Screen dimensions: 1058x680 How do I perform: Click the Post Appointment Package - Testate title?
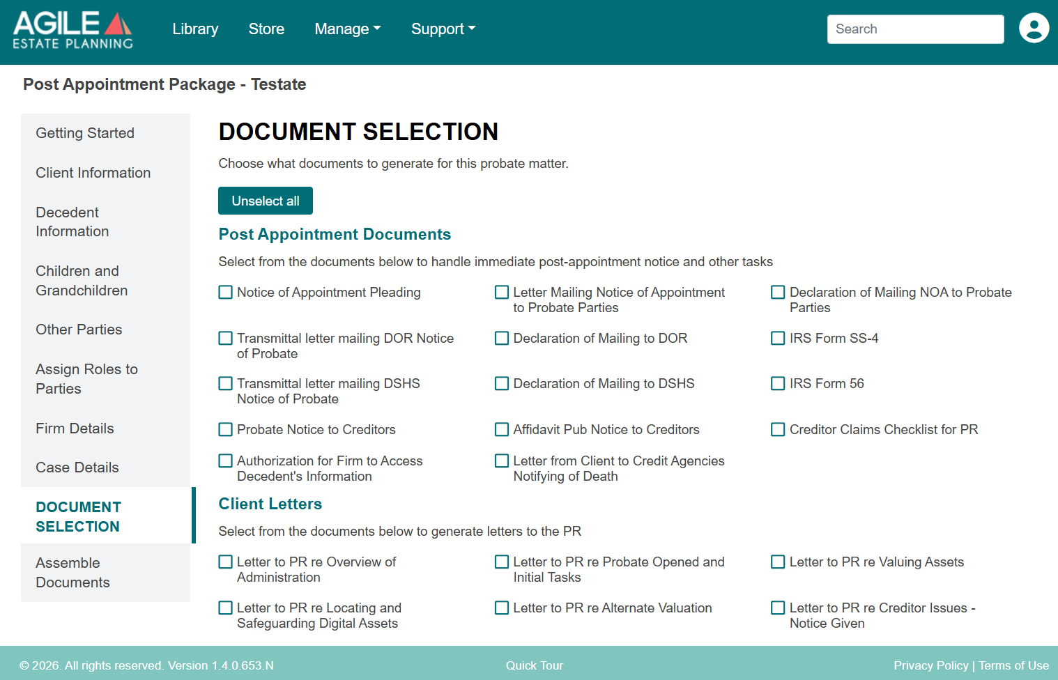[164, 84]
